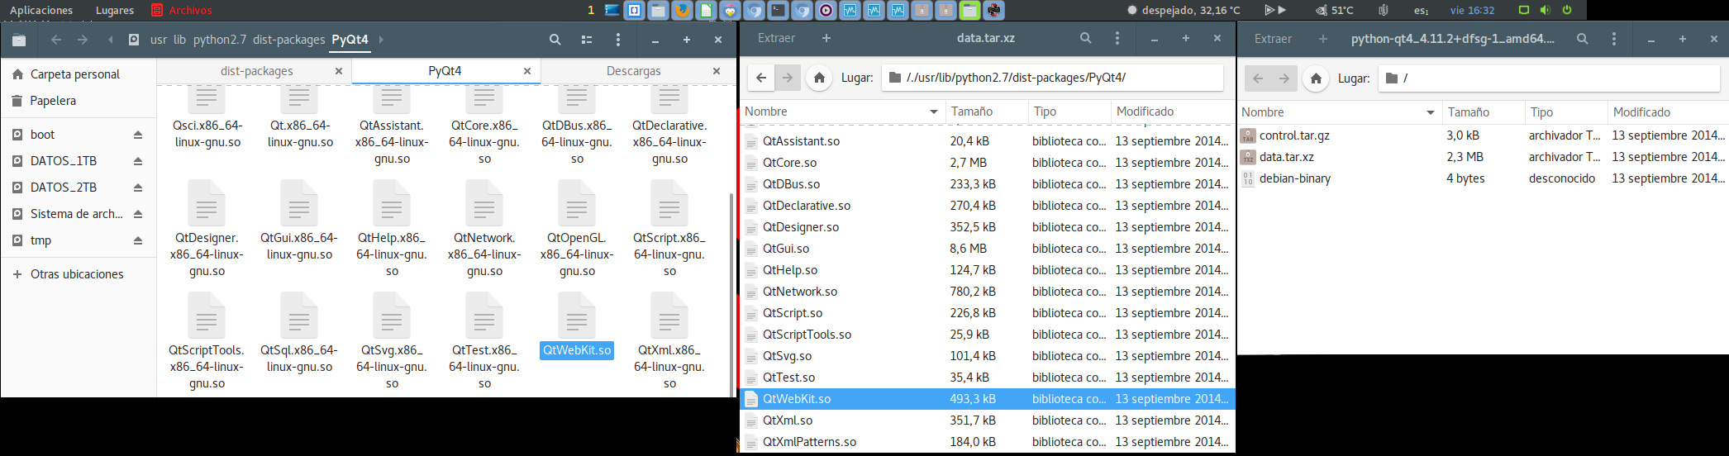The height and width of the screenshot is (456, 1729).
Task: Close the PyQt4 tab
Action: pos(527,71)
